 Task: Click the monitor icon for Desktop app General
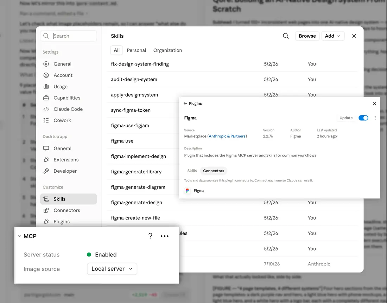pyautogui.click(x=46, y=149)
